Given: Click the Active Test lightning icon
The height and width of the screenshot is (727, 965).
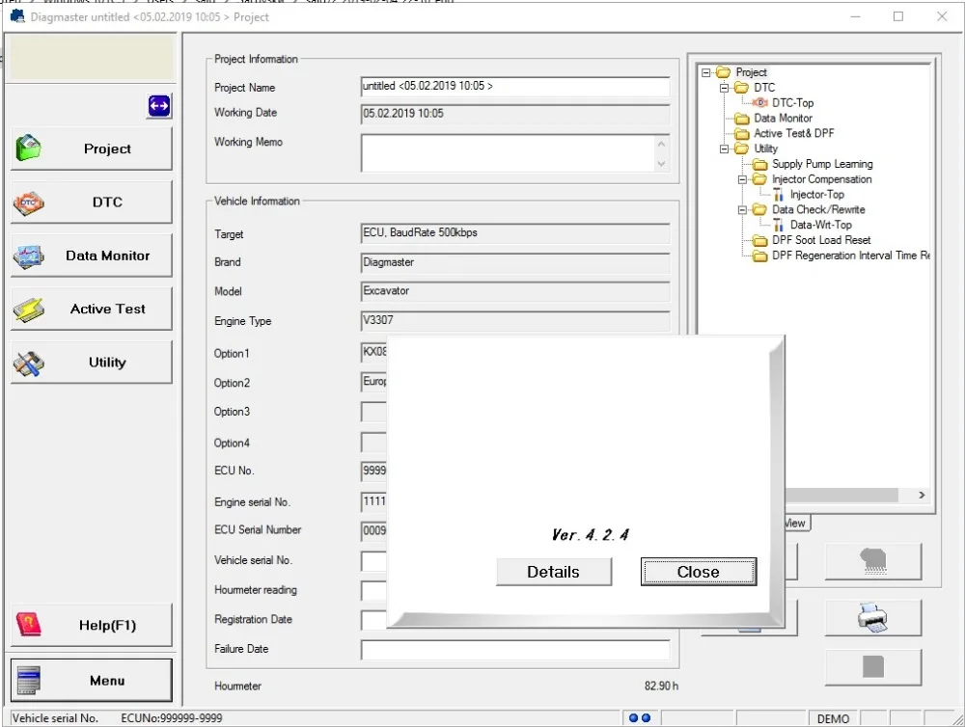Looking at the screenshot, I should [x=28, y=310].
